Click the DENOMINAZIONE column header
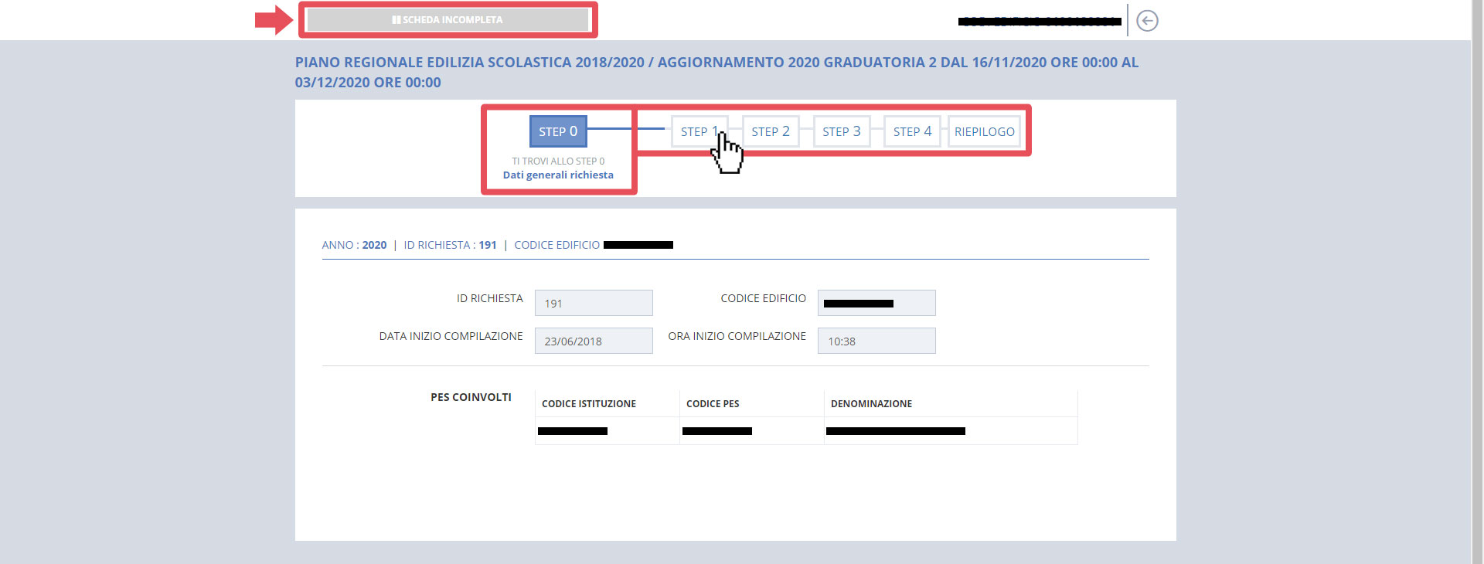Viewport: 1484px width, 564px height. click(871, 403)
